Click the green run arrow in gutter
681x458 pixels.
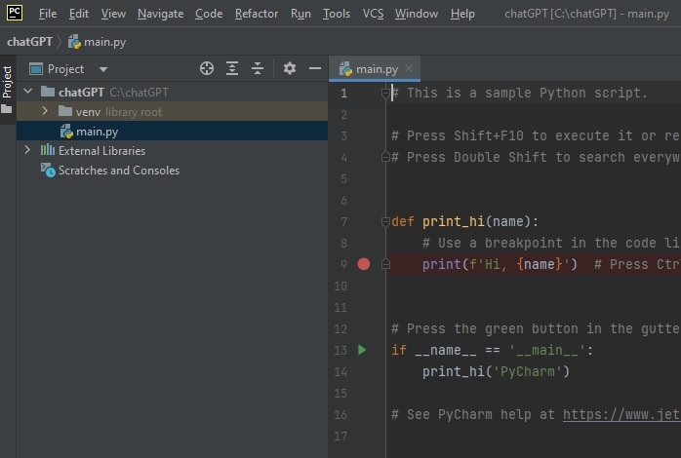click(363, 350)
